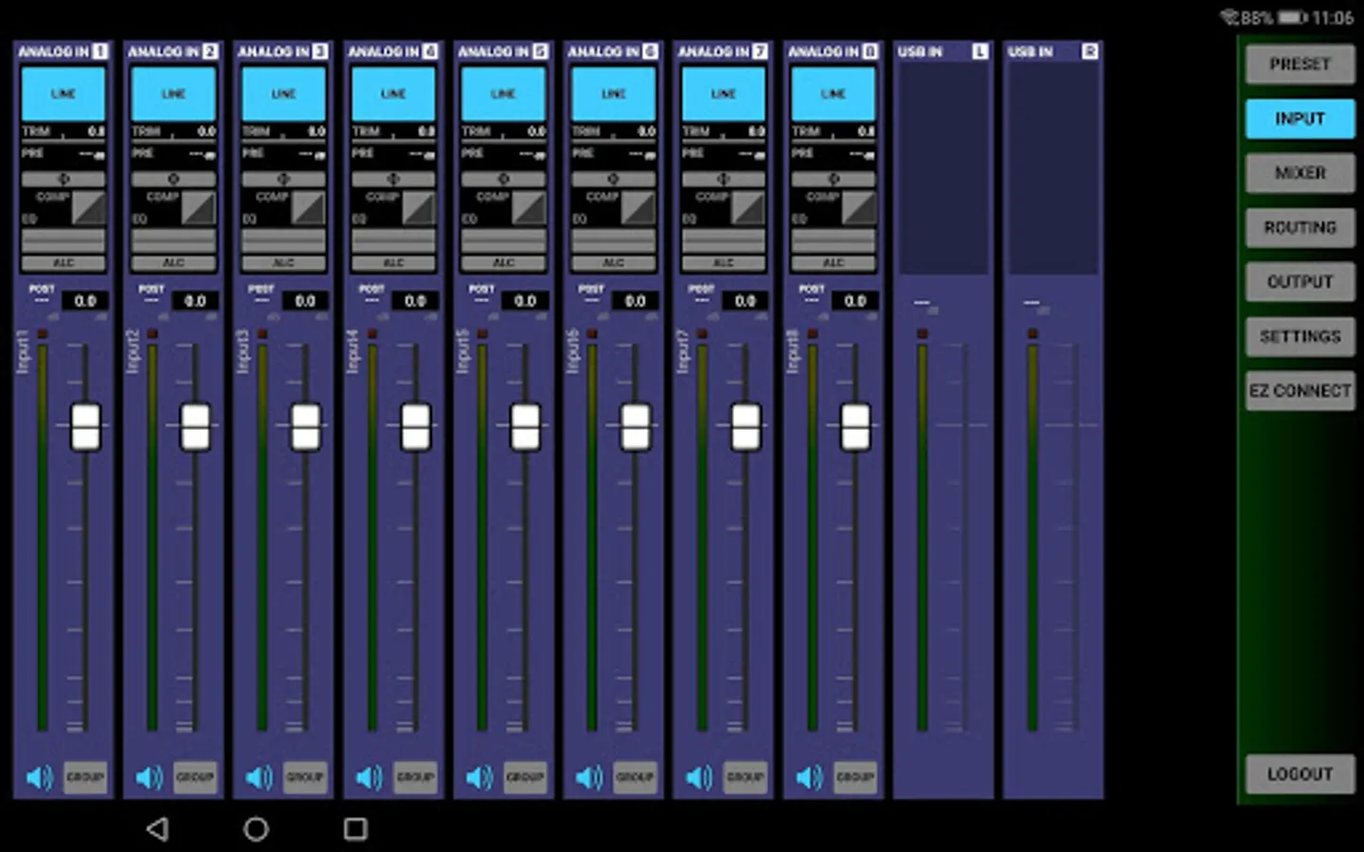
Task: Mute the Analog In 2 channel speaker
Action: [x=149, y=777]
